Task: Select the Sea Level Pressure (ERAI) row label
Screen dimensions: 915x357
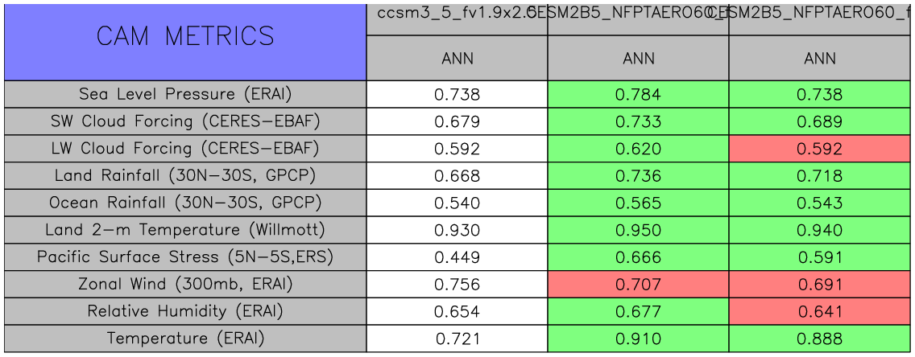Action: click(x=185, y=94)
